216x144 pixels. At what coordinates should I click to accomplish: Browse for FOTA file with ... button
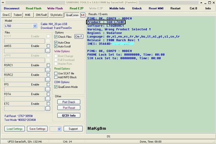[48, 99]
